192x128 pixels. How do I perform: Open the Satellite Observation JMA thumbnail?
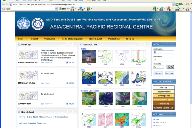[x=106, y=98]
